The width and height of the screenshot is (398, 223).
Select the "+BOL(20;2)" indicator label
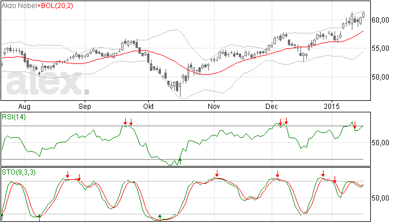pyautogui.click(x=55, y=6)
